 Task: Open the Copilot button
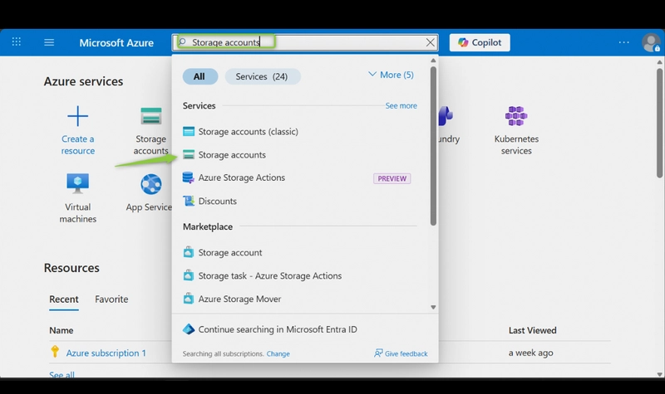(x=480, y=42)
